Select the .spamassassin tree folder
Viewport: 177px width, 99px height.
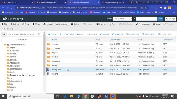pyautogui.click(x=16, y=69)
